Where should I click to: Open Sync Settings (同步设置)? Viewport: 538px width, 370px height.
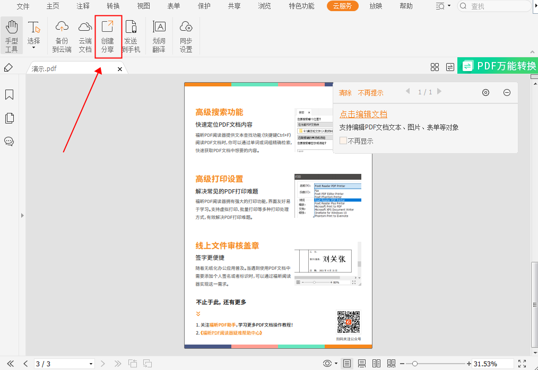(x=186, y=36)
